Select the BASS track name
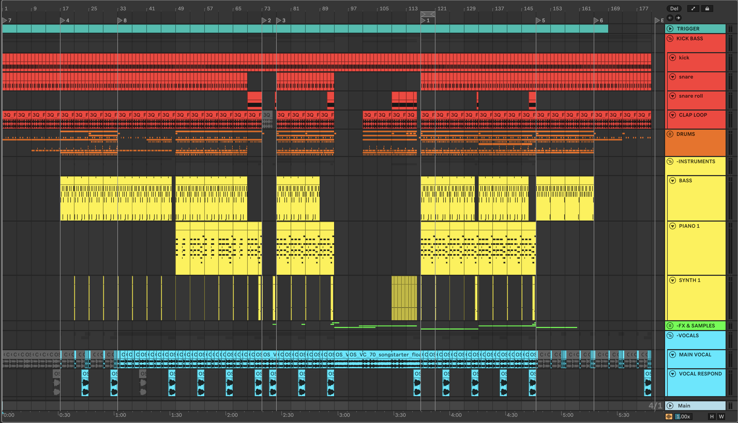 [685, 181]
